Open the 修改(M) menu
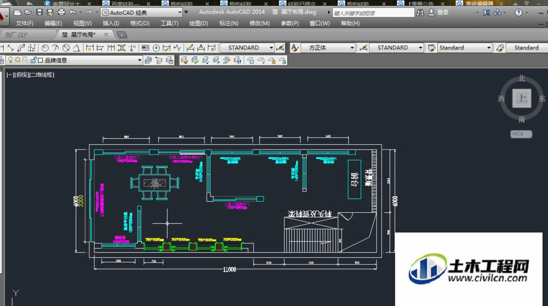 [x=259, y=24]
